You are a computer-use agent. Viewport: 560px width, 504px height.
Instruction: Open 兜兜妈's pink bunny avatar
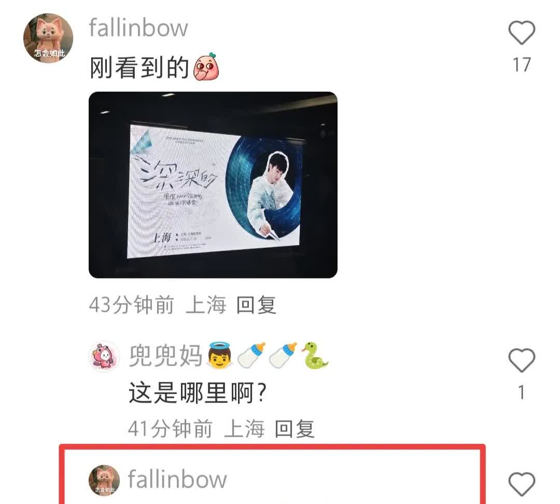104,356
